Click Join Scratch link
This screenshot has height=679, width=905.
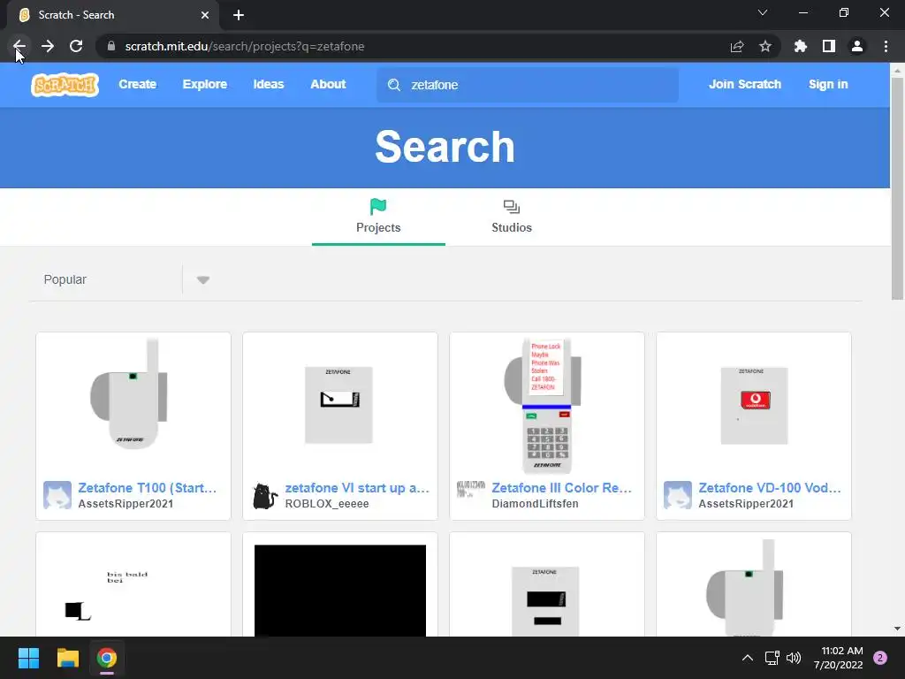click(744, 84)
